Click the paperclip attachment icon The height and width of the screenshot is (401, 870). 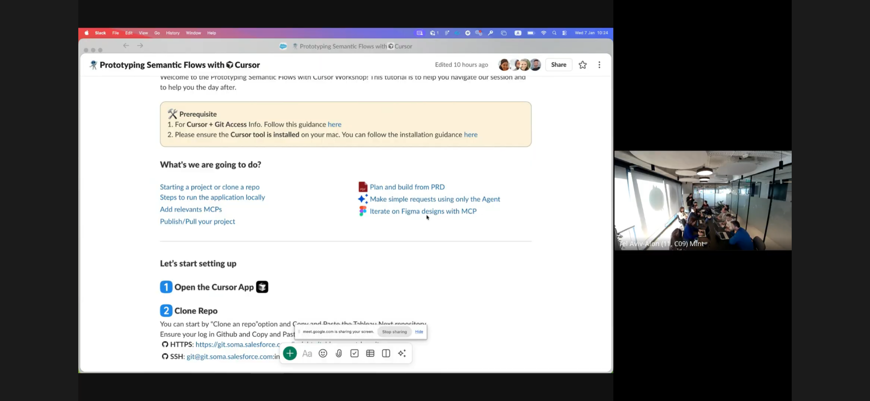click(339, 353)
